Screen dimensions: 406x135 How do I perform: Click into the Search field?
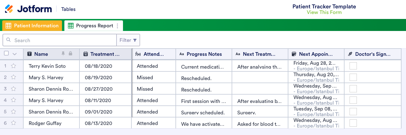point(64,40)
